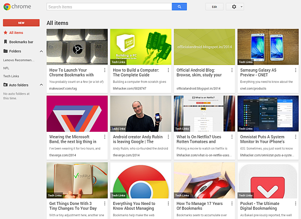Image resolution: width=301 pixels, height=219 pixels.
Task: Click the Search items input field
Action: click(x=109, y=7)
